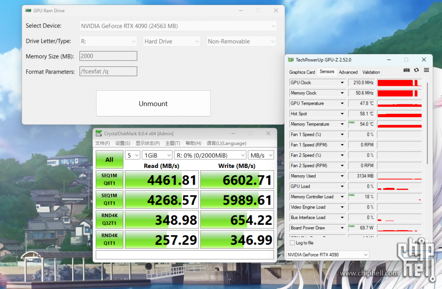Open the 显示状态(P) menu

(x=148, y=143)
